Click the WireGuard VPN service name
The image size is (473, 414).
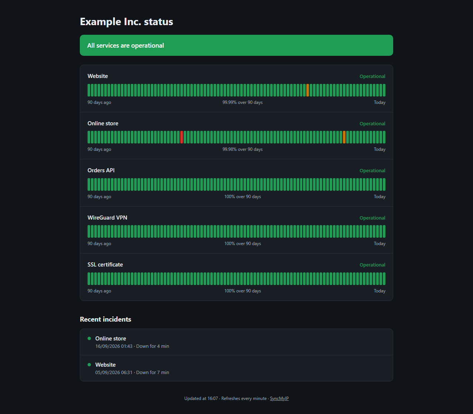(107, 218)
